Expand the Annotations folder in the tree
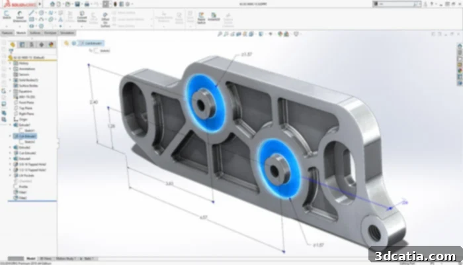 click(11, 69)
